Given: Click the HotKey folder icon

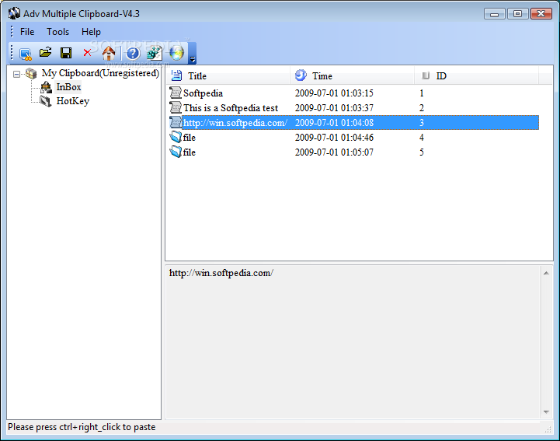Looking at the screenshot, I should click(45, 101).
